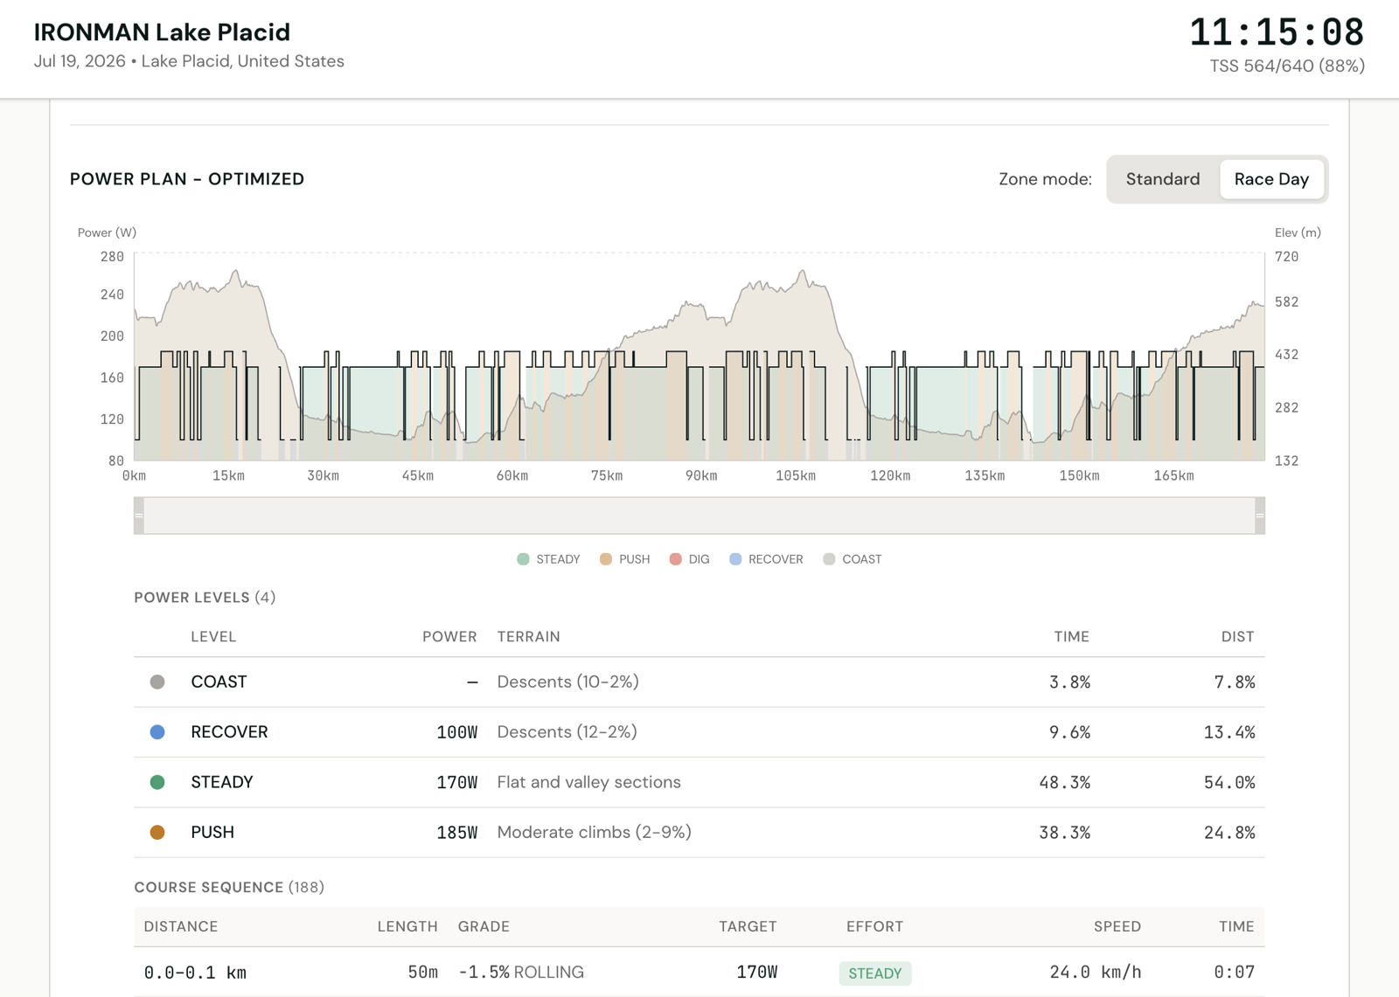Viewport: 1399px width, 997px height.
Task: Select the COAST power level row
Action: pyautogui.click(x=699, y=682)
